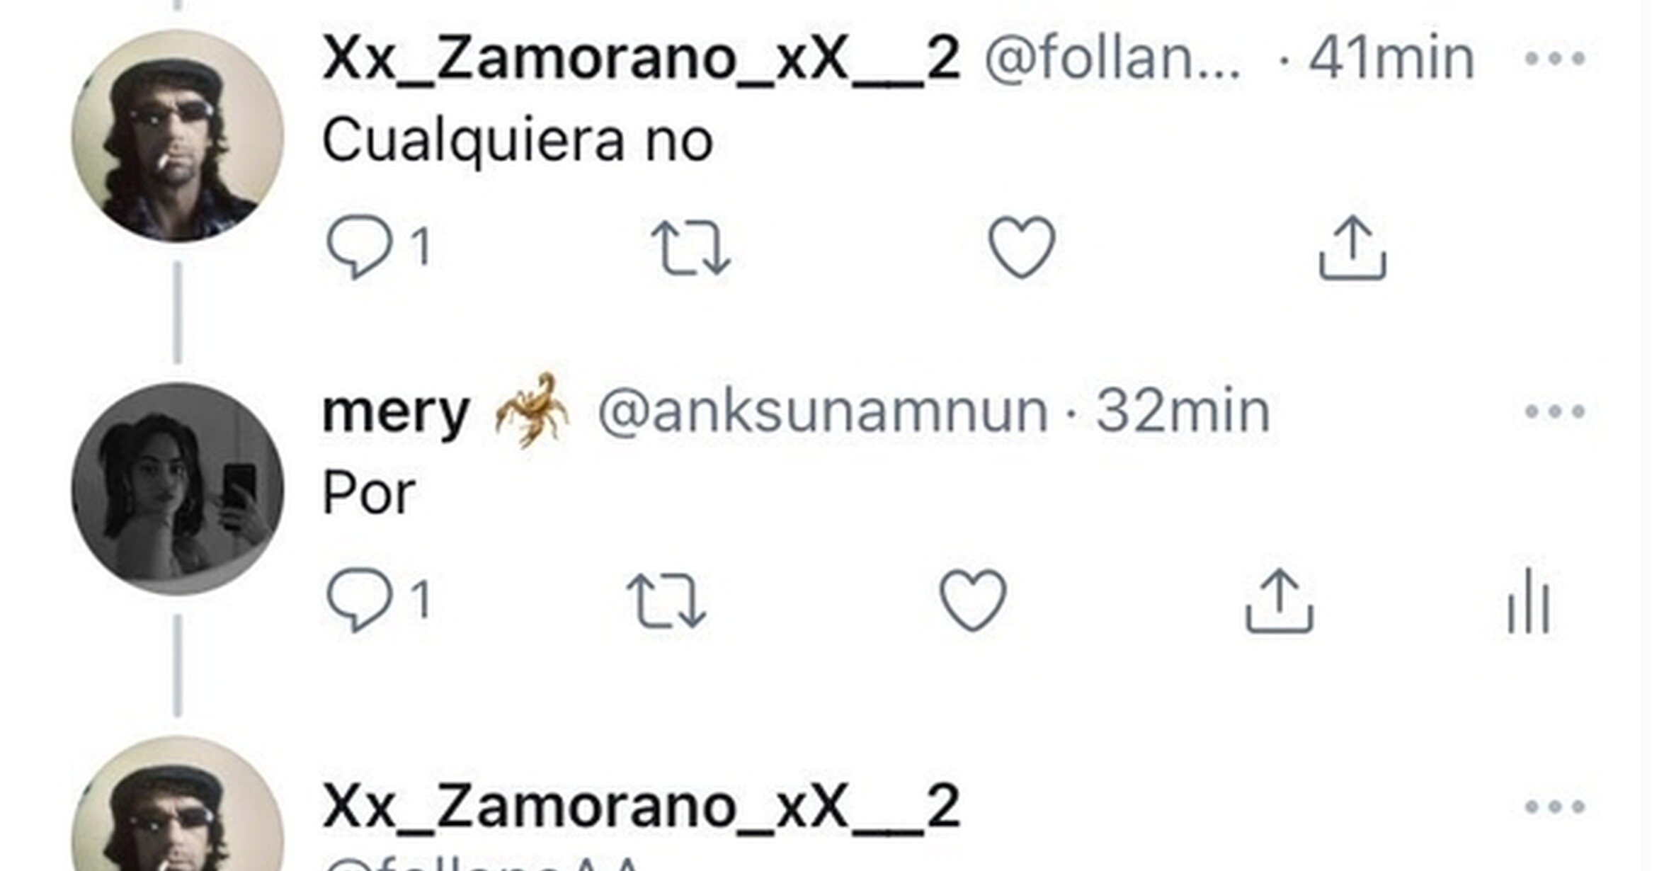Open the @anksunamnun handle link

tap(823, 412)
